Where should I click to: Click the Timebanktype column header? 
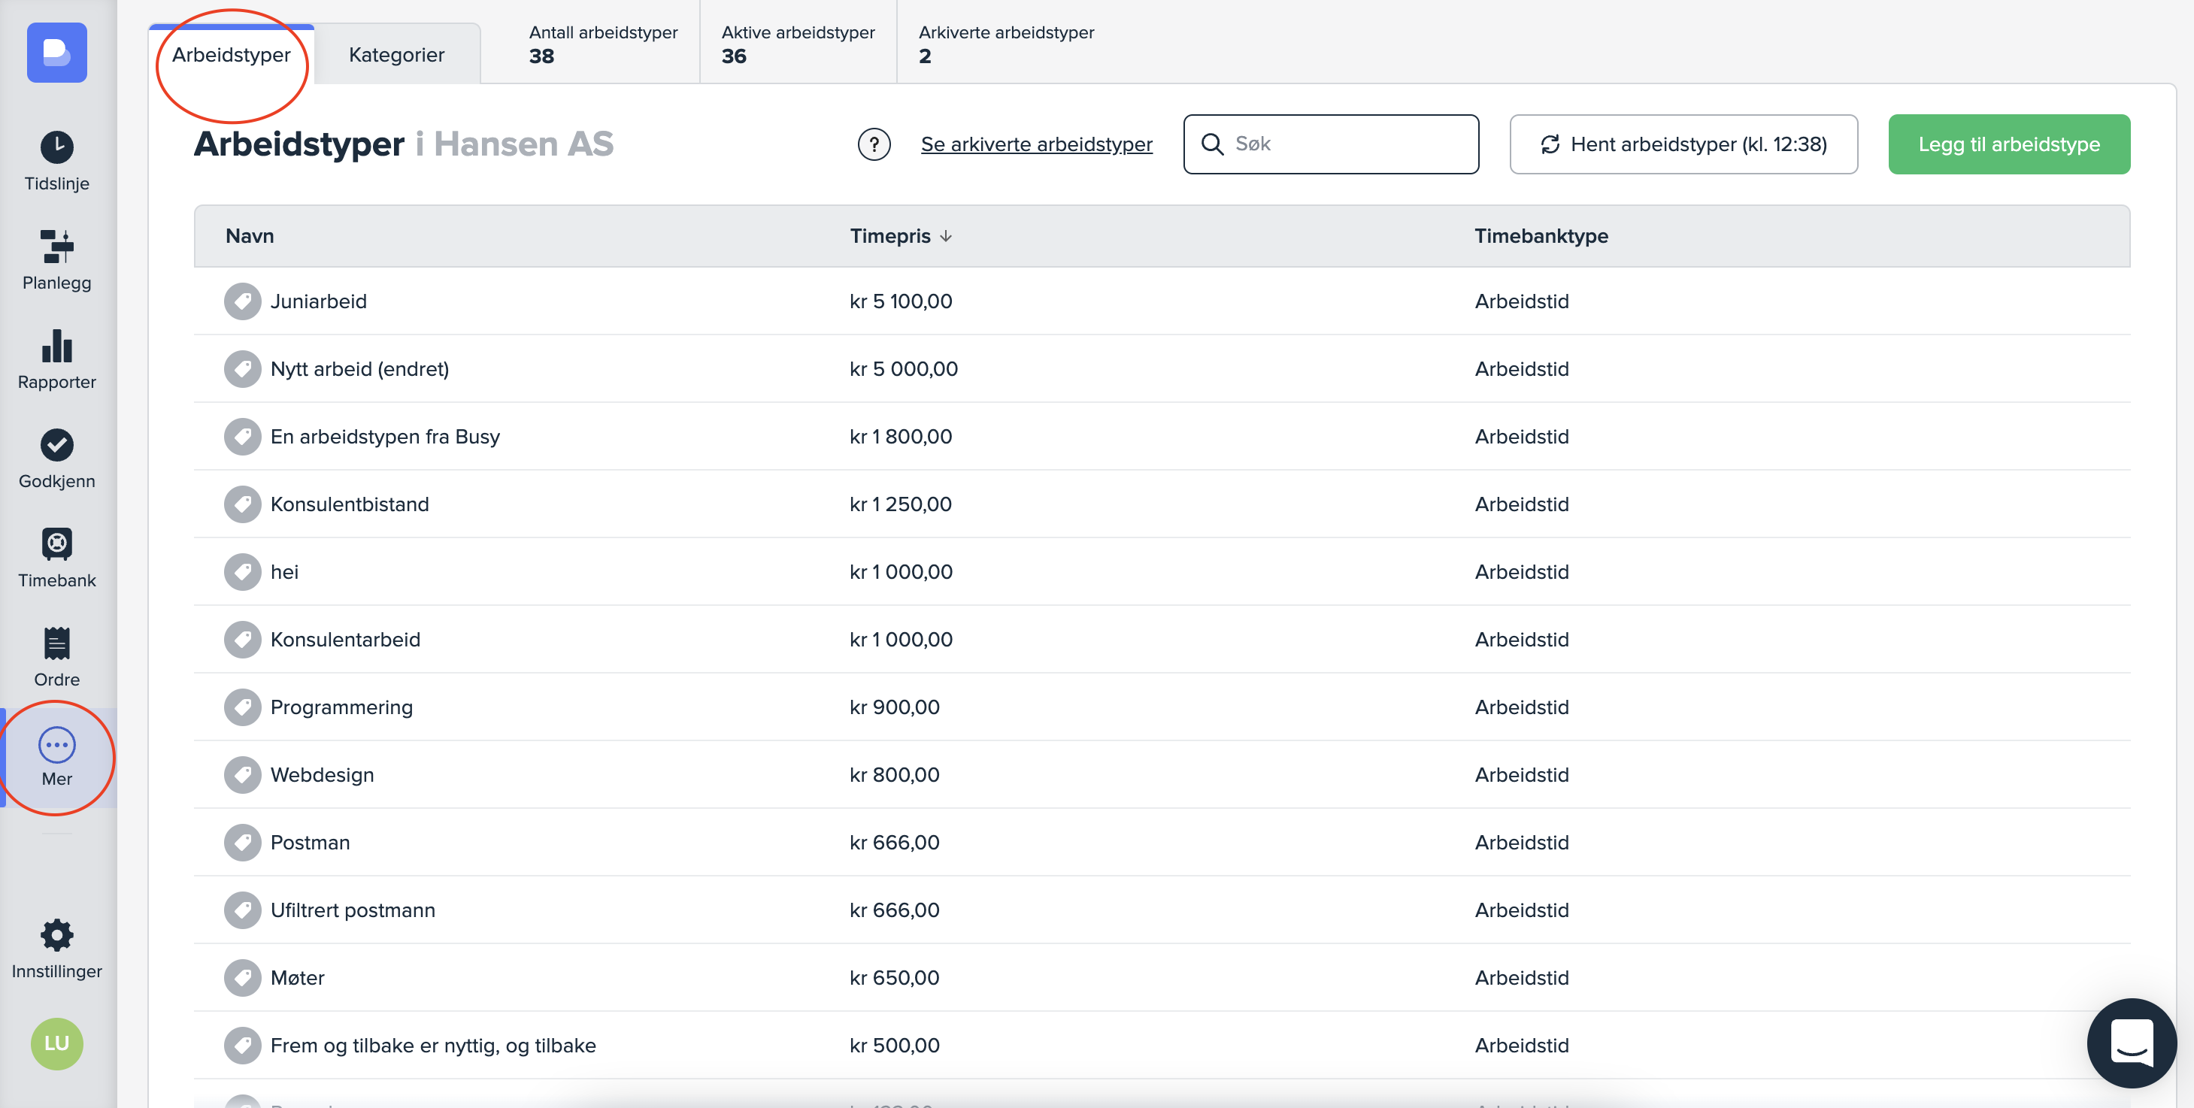tap(1541, 236)
